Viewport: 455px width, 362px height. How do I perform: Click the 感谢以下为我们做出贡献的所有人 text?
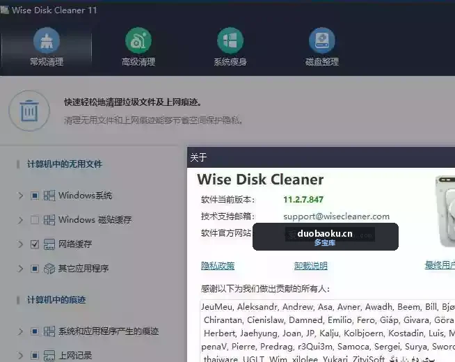pyautogui.click(x=265, y=289)
